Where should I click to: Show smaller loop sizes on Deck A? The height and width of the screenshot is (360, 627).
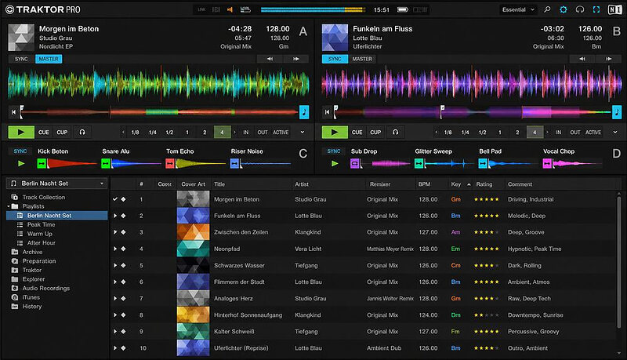(123, 132)
